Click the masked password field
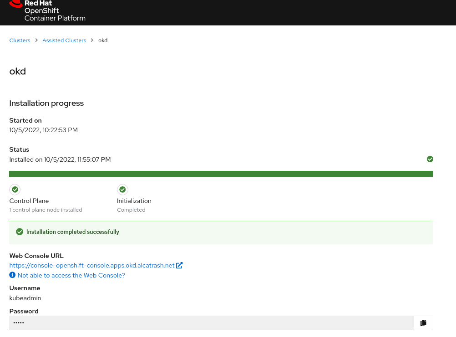 (209, 322)
